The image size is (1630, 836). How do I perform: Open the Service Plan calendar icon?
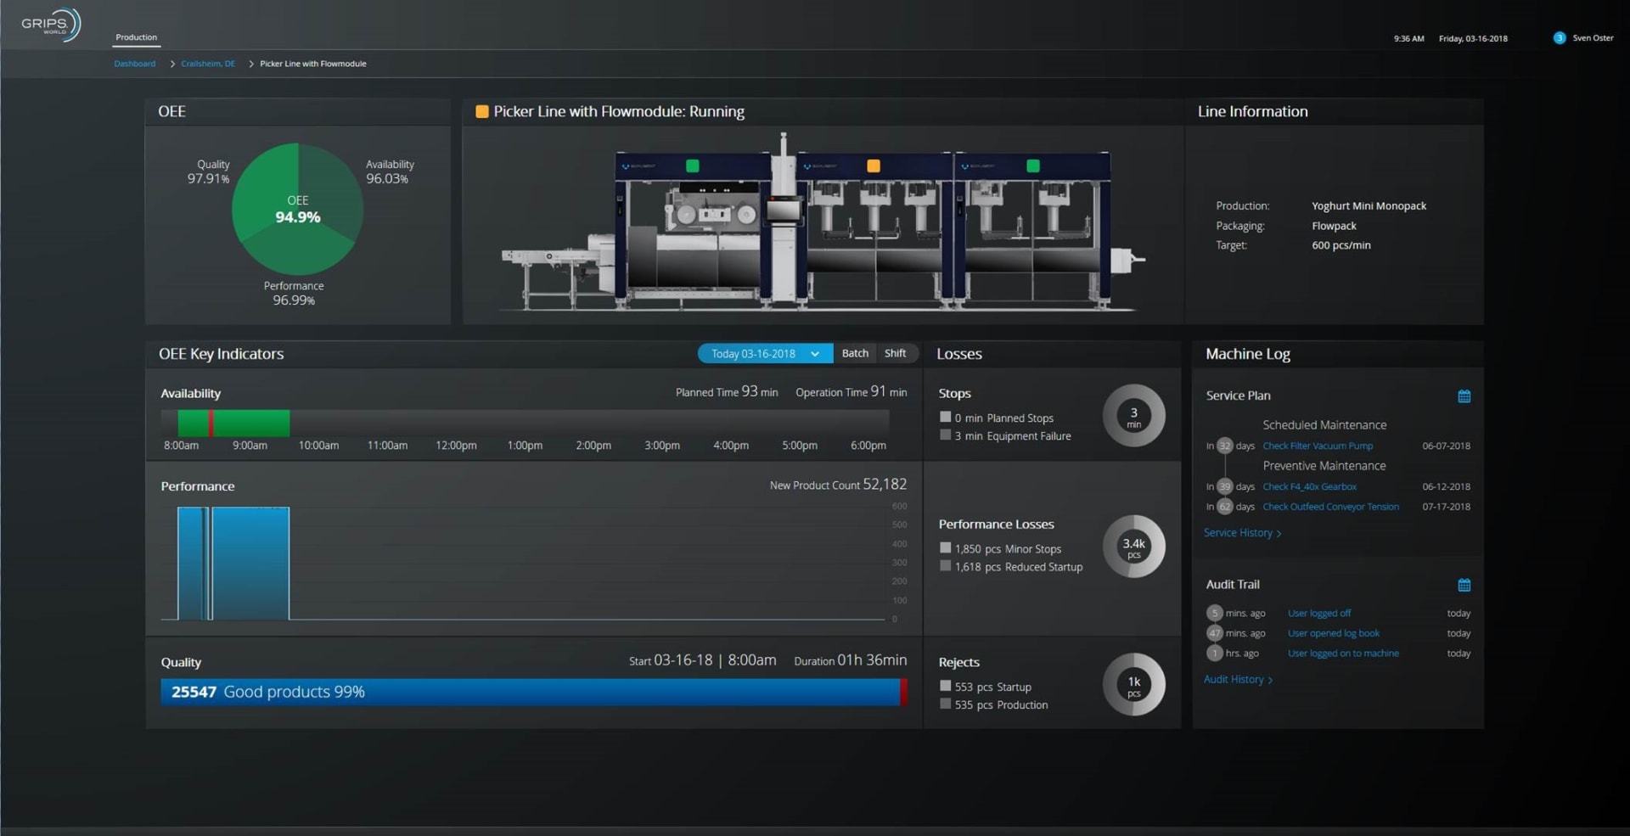point(1464,396)
